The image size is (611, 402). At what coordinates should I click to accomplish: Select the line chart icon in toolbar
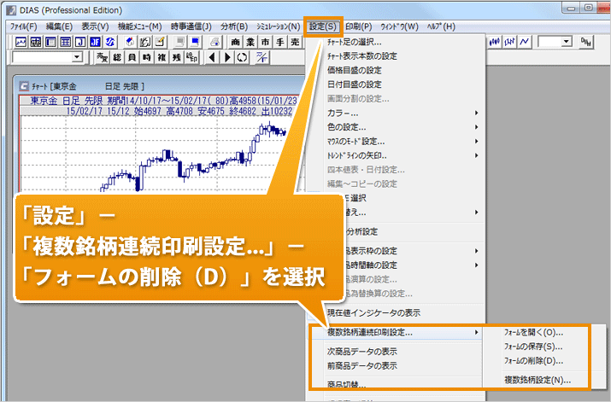click(x=523, y=42)
